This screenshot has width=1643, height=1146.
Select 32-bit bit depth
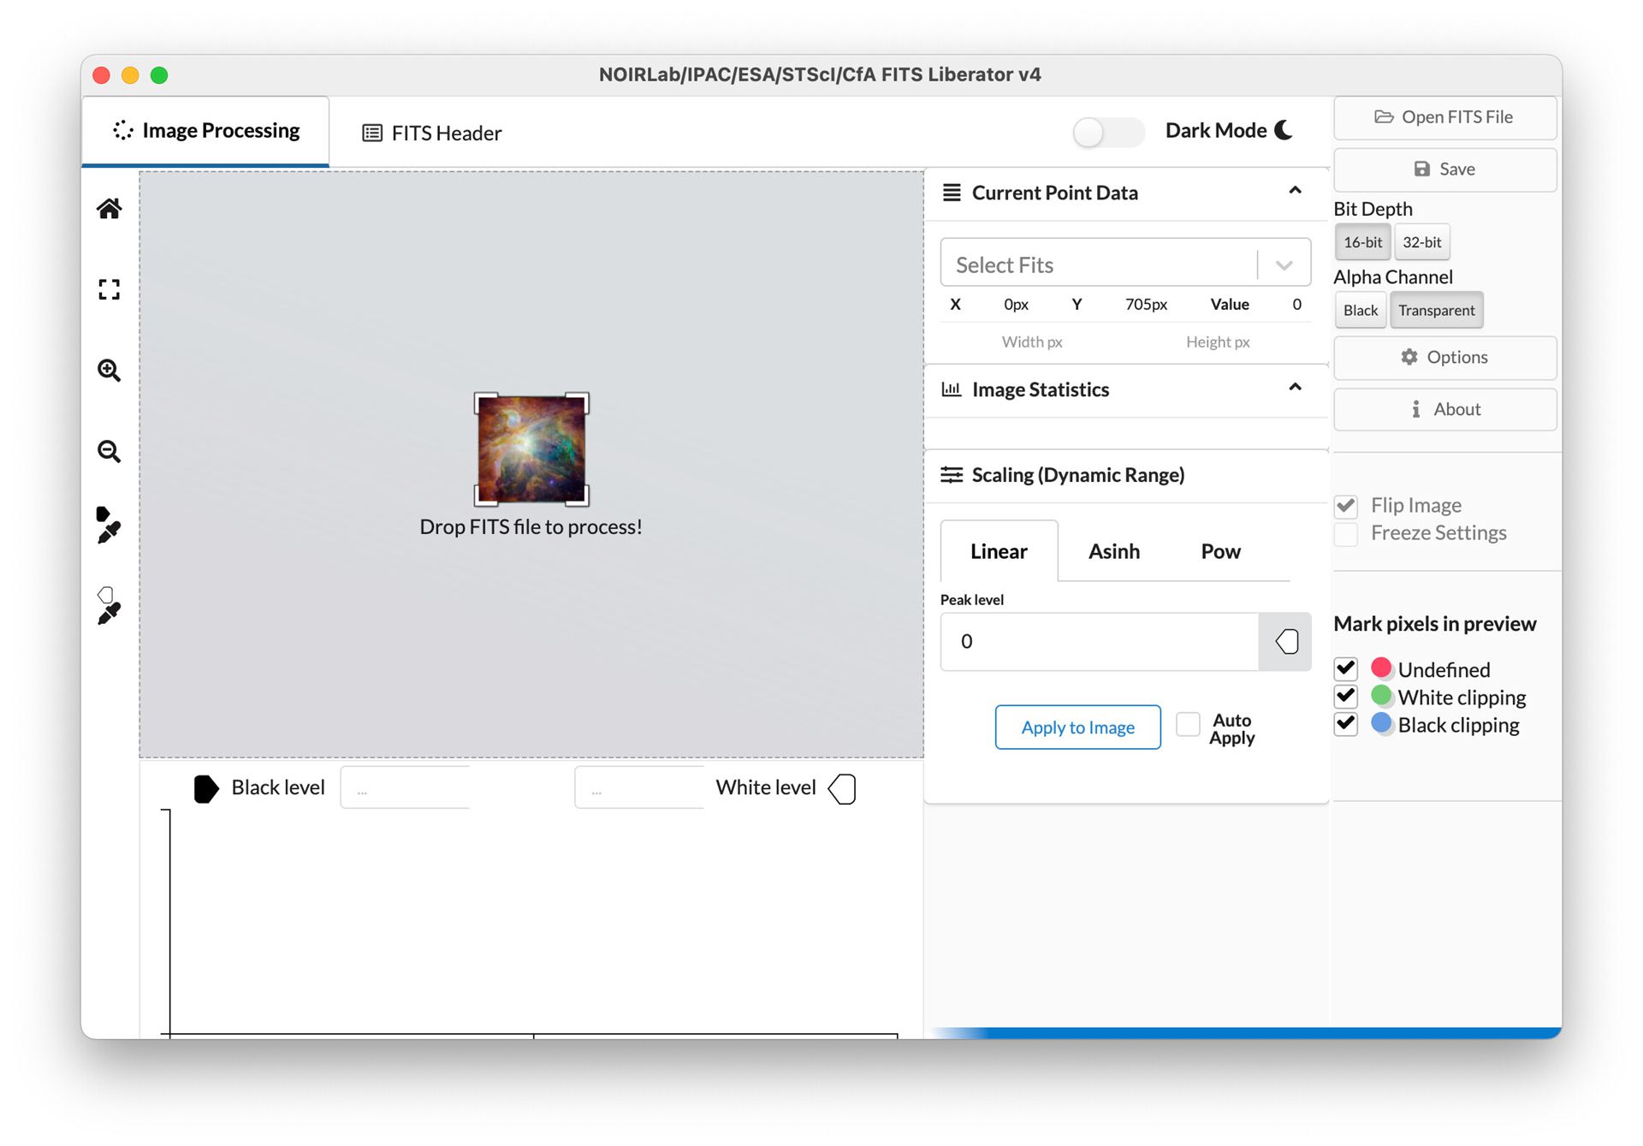[1421, 242]
